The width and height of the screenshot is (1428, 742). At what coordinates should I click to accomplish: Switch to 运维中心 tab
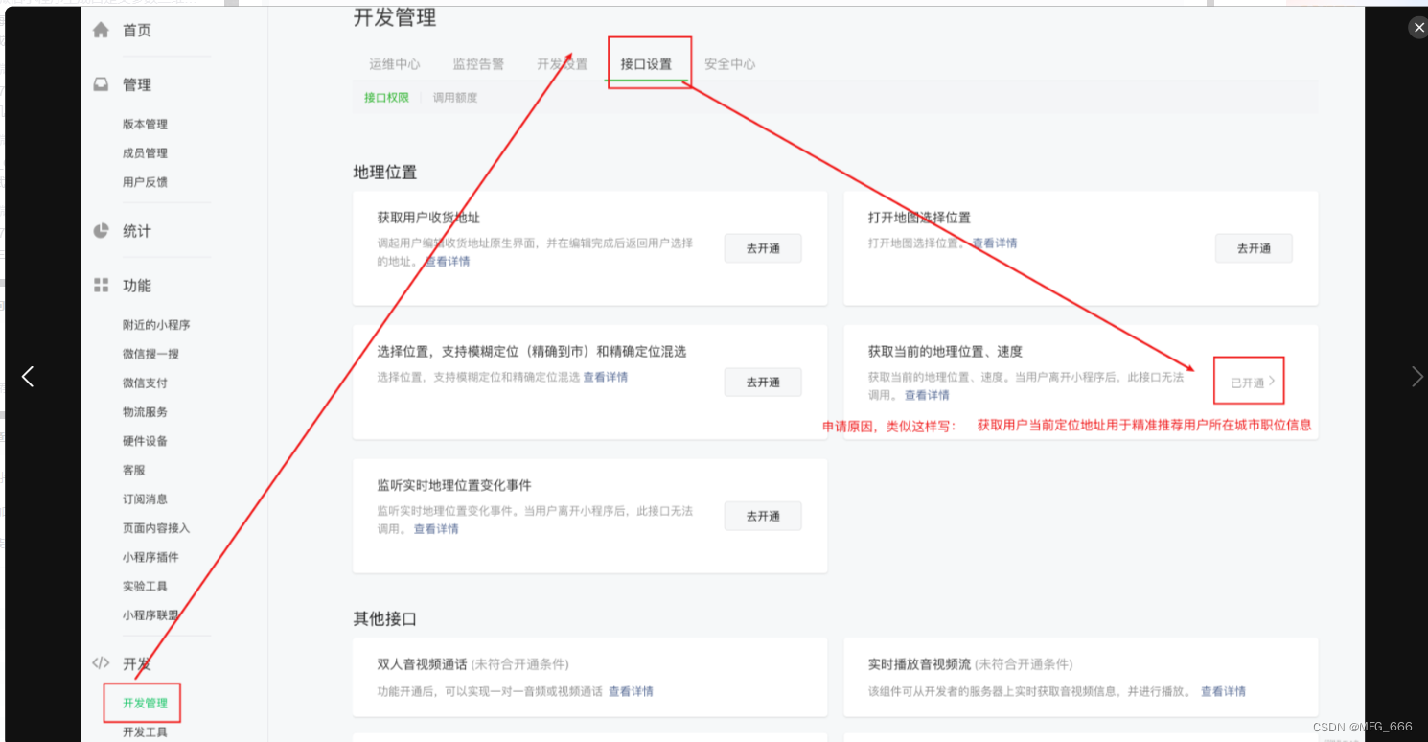[x=395, y=64]
